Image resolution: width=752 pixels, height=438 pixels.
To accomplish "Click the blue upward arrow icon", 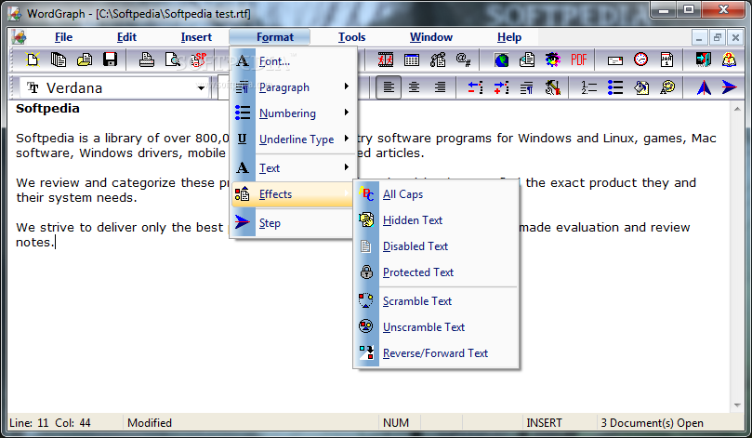I will tap(704, 87).
